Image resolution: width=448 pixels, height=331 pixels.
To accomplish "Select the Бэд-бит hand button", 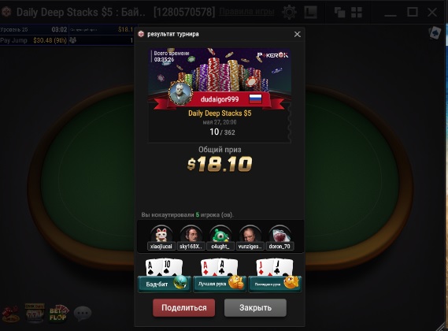I will click(165, 284).
